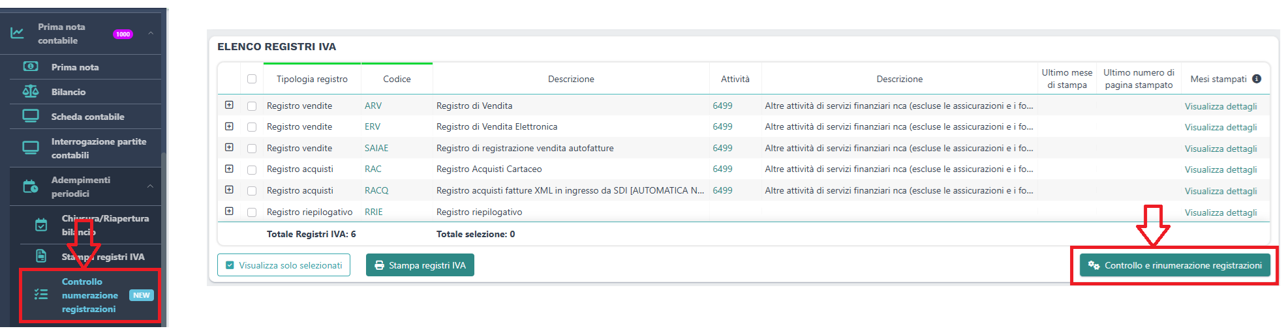Click Controllo e rinumerazione registrazioni button
Viewport: 1286px width, 333px height.
pyautogui.click(x=1175, y=265)
